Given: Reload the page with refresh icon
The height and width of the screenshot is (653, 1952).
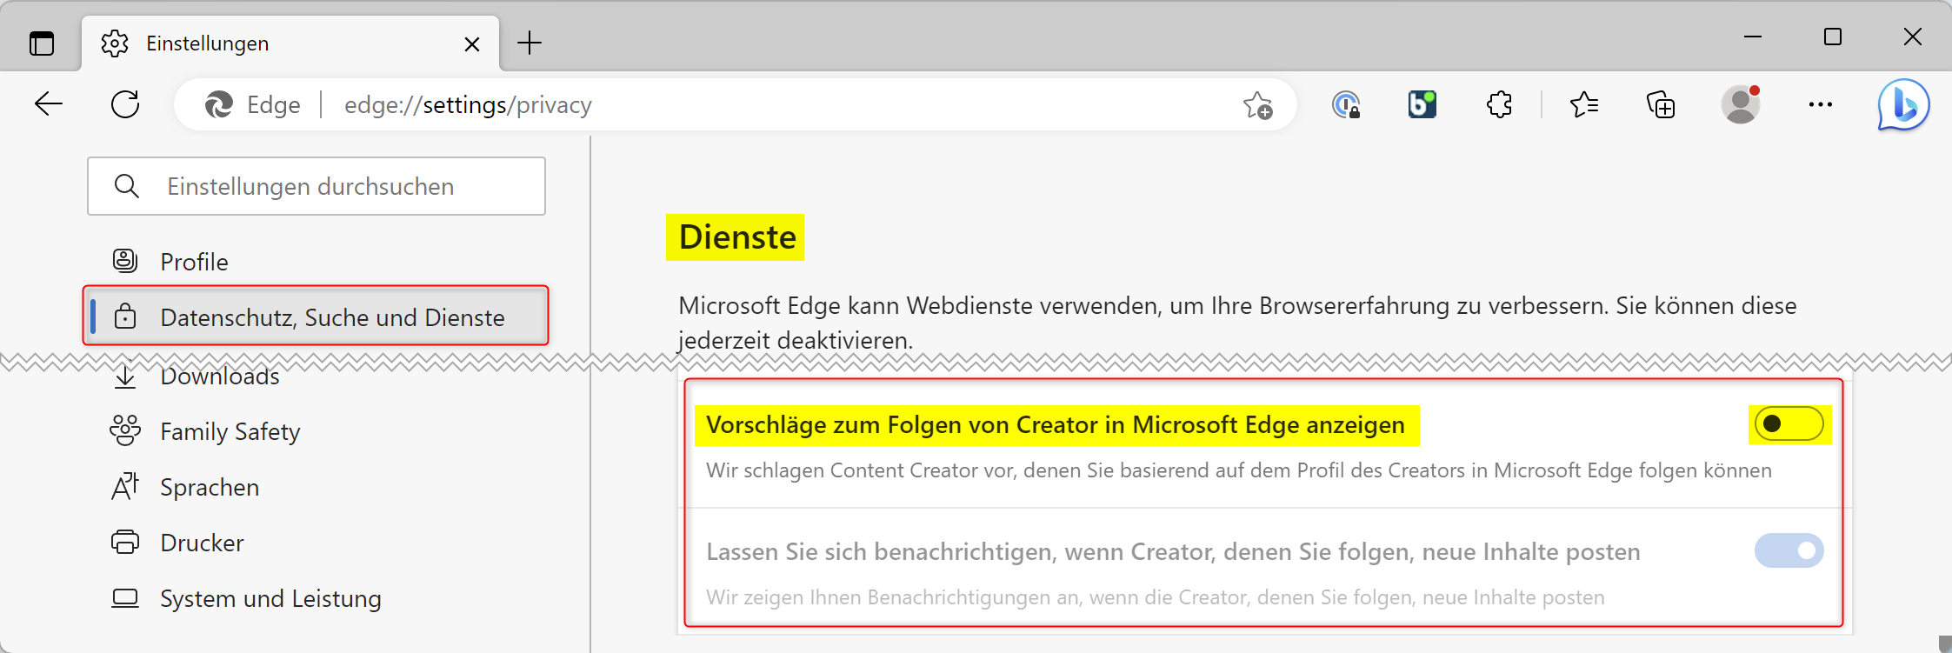Looking at the screenshot, I should pos(125,104).
